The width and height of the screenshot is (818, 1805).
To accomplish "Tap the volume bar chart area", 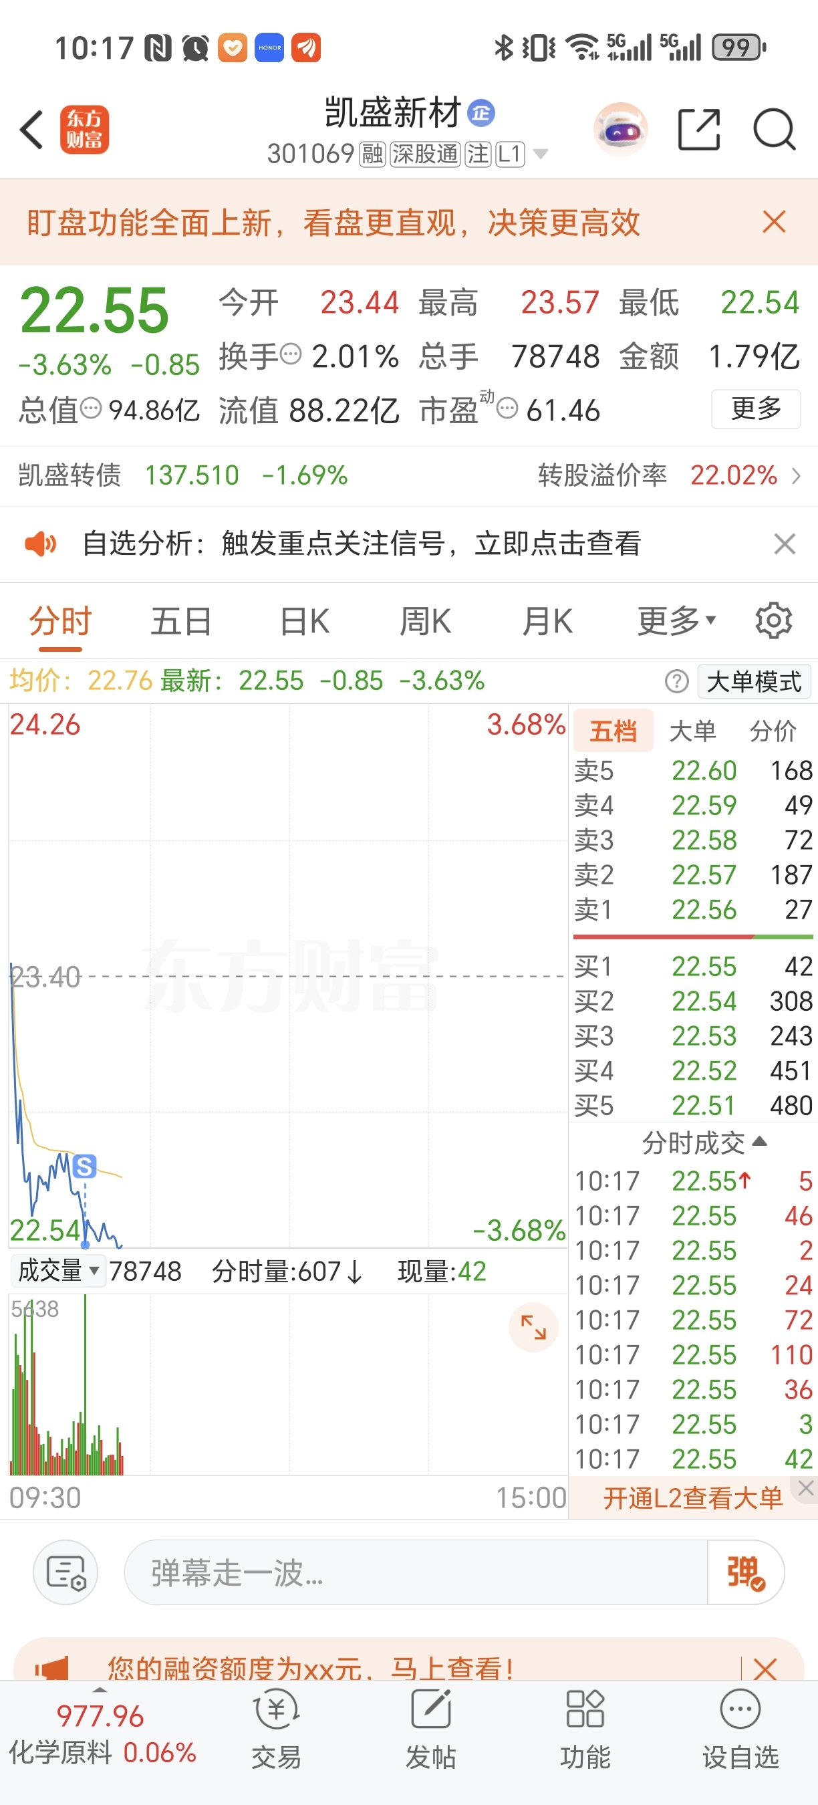I will (287, 1385).
